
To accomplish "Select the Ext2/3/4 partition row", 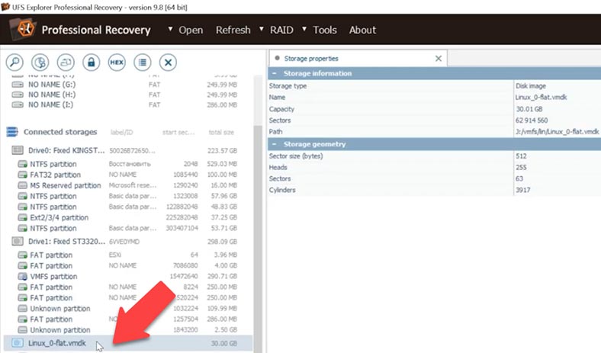I will pos(128,217).
